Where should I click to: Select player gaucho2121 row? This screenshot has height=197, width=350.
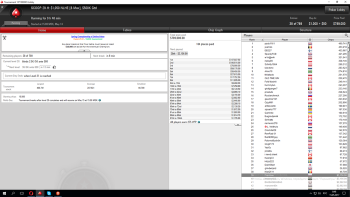tap(294, 99)
